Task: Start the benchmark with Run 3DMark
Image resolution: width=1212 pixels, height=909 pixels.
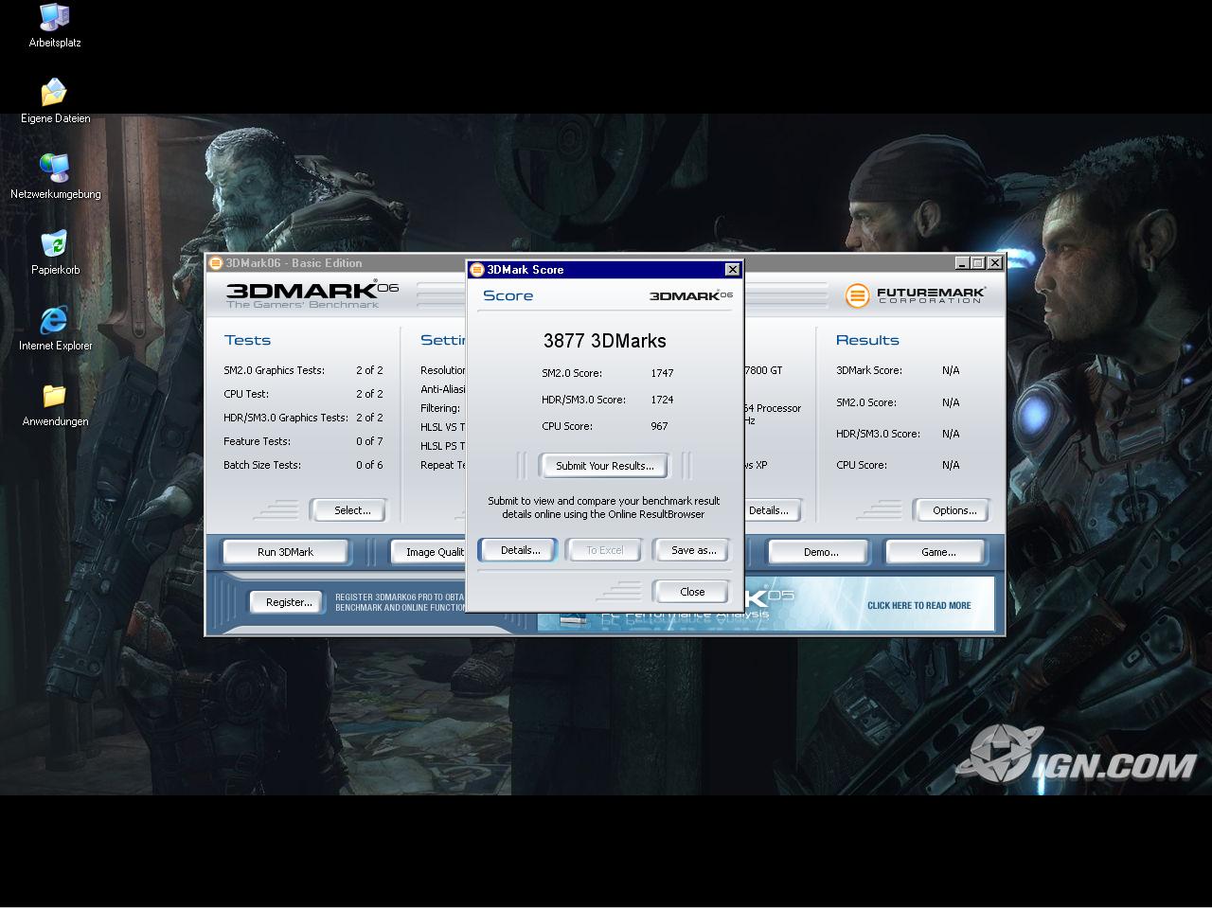Action: pos(285,552)
